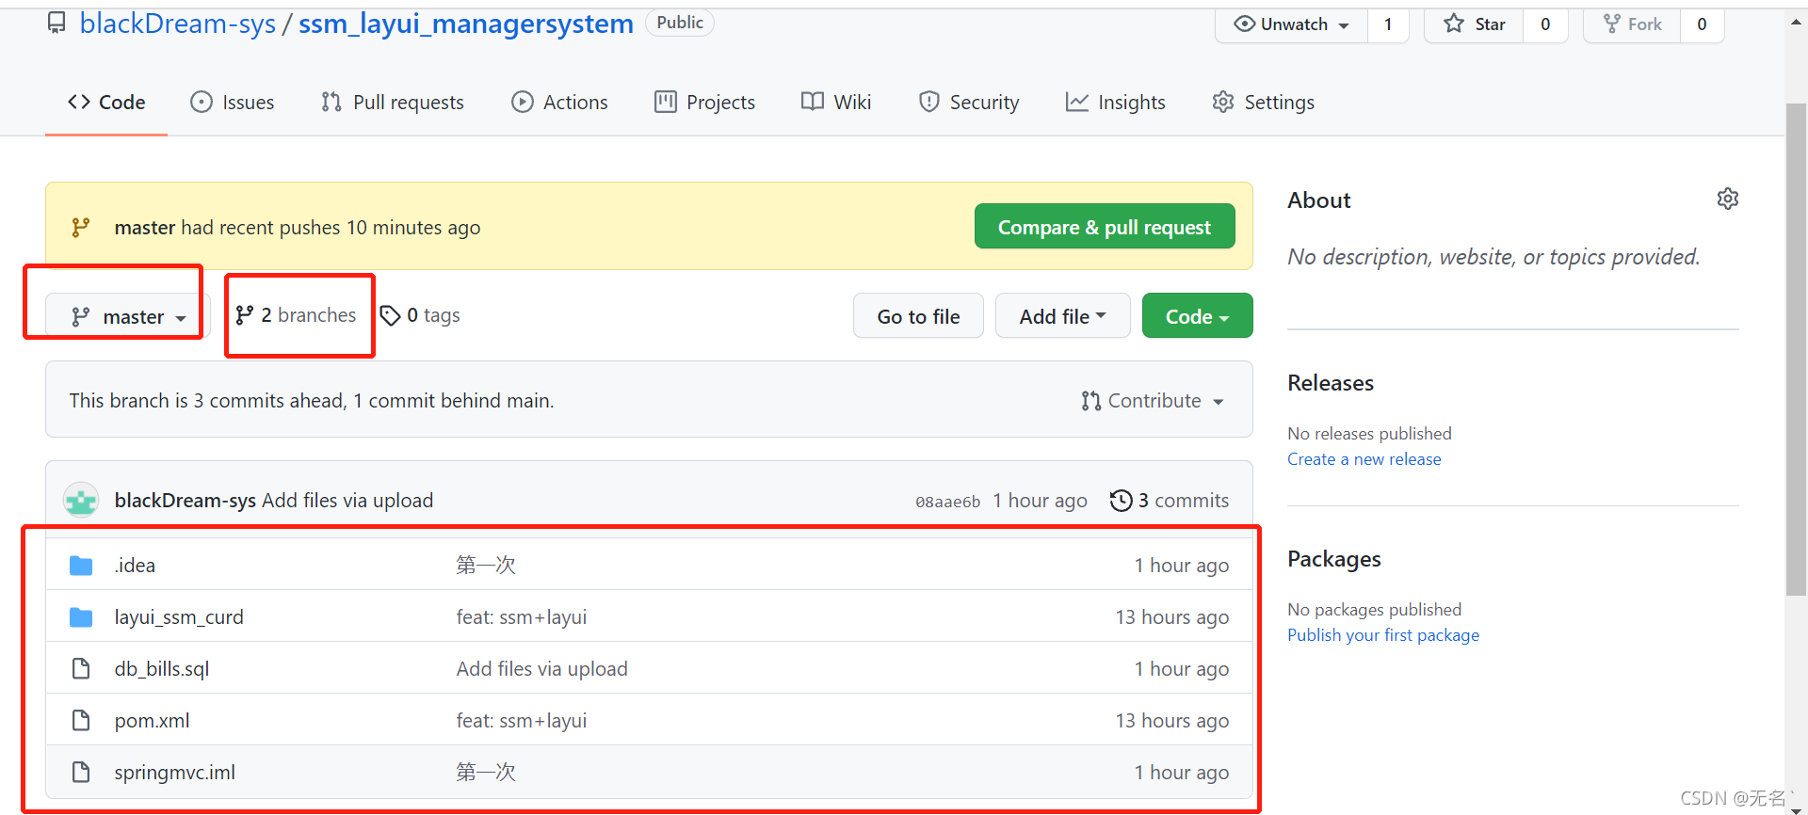Expand the Add file dropdown

pos(1062,316)
